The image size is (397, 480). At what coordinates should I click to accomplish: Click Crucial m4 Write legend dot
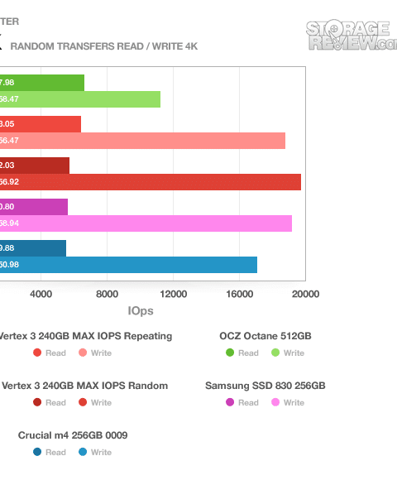point(83,452)
